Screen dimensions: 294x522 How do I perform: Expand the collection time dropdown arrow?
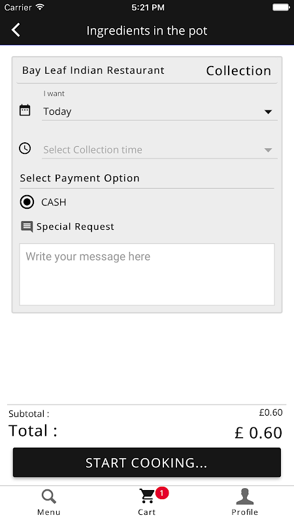click(269, 150)
